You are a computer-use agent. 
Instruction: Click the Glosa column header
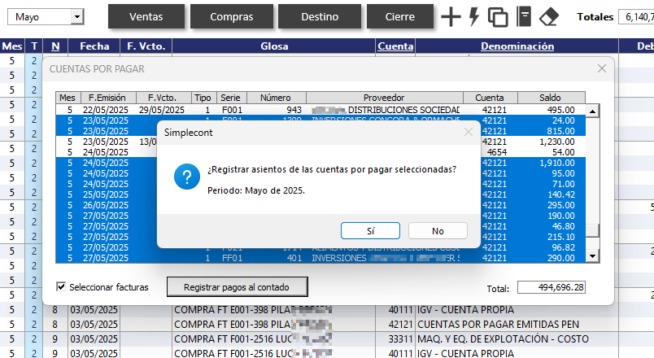[274, 46]
